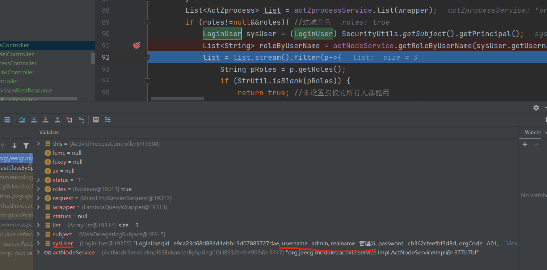
Task: Expand the sysUser variable node
Action: [38, 243]
